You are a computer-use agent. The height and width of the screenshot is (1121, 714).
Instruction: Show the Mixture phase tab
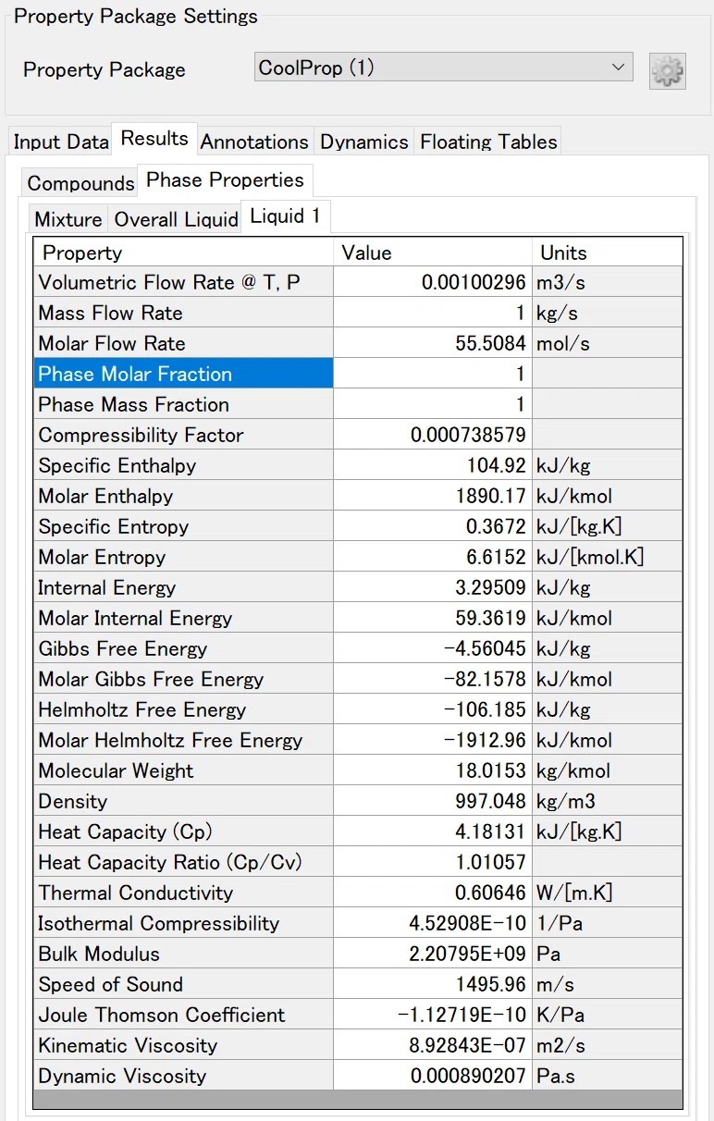(68, 219)
